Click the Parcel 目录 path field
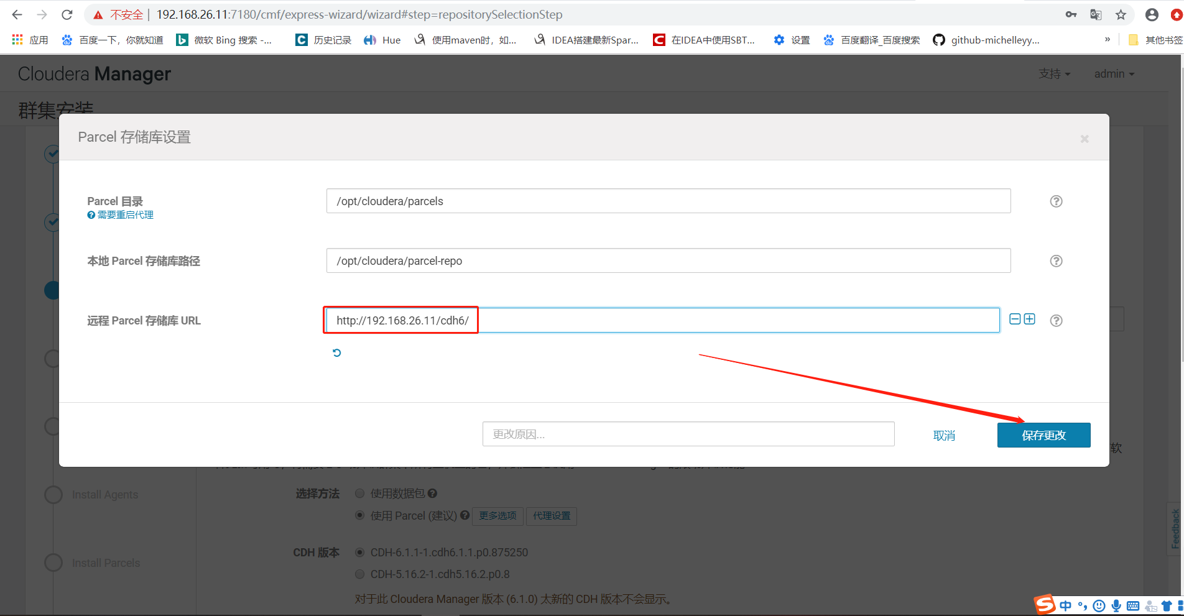The width and height of the screenshot is (1184, 616). point(668,201)
